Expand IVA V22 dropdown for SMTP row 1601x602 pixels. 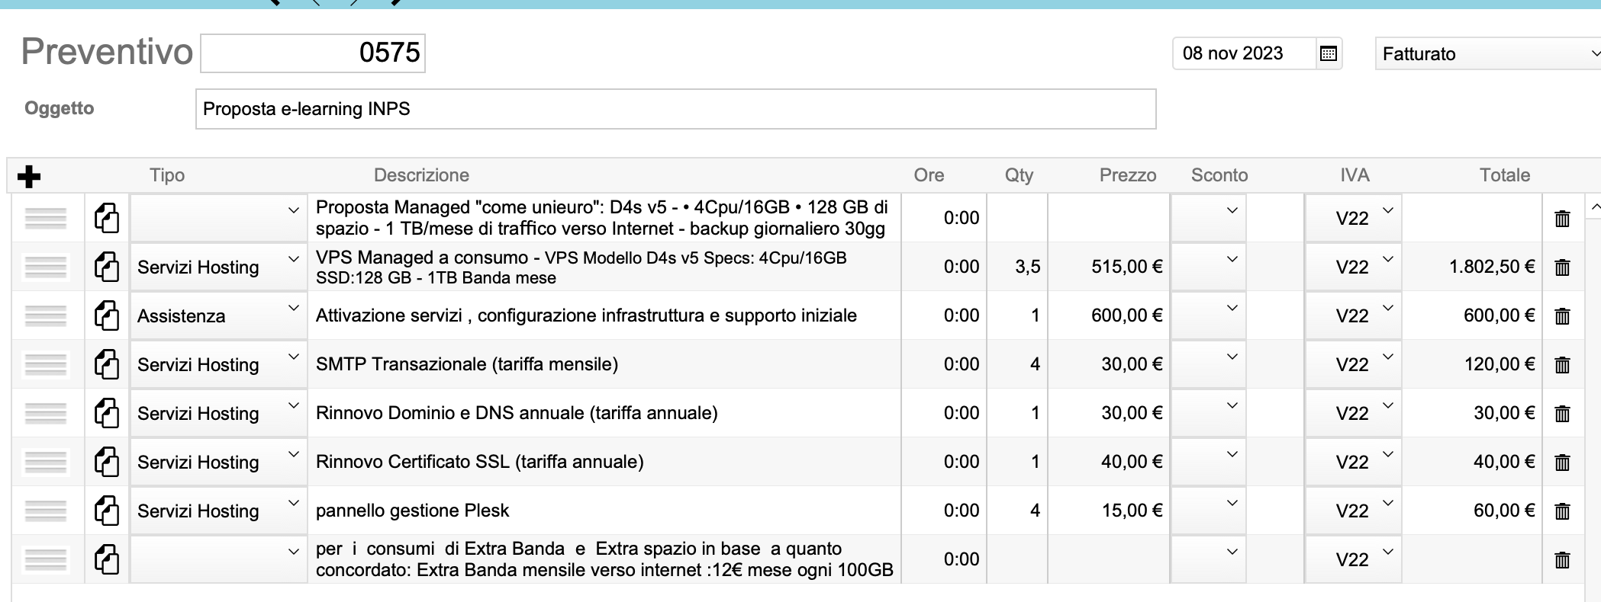pyautogui.click(x=1353, y=364)
